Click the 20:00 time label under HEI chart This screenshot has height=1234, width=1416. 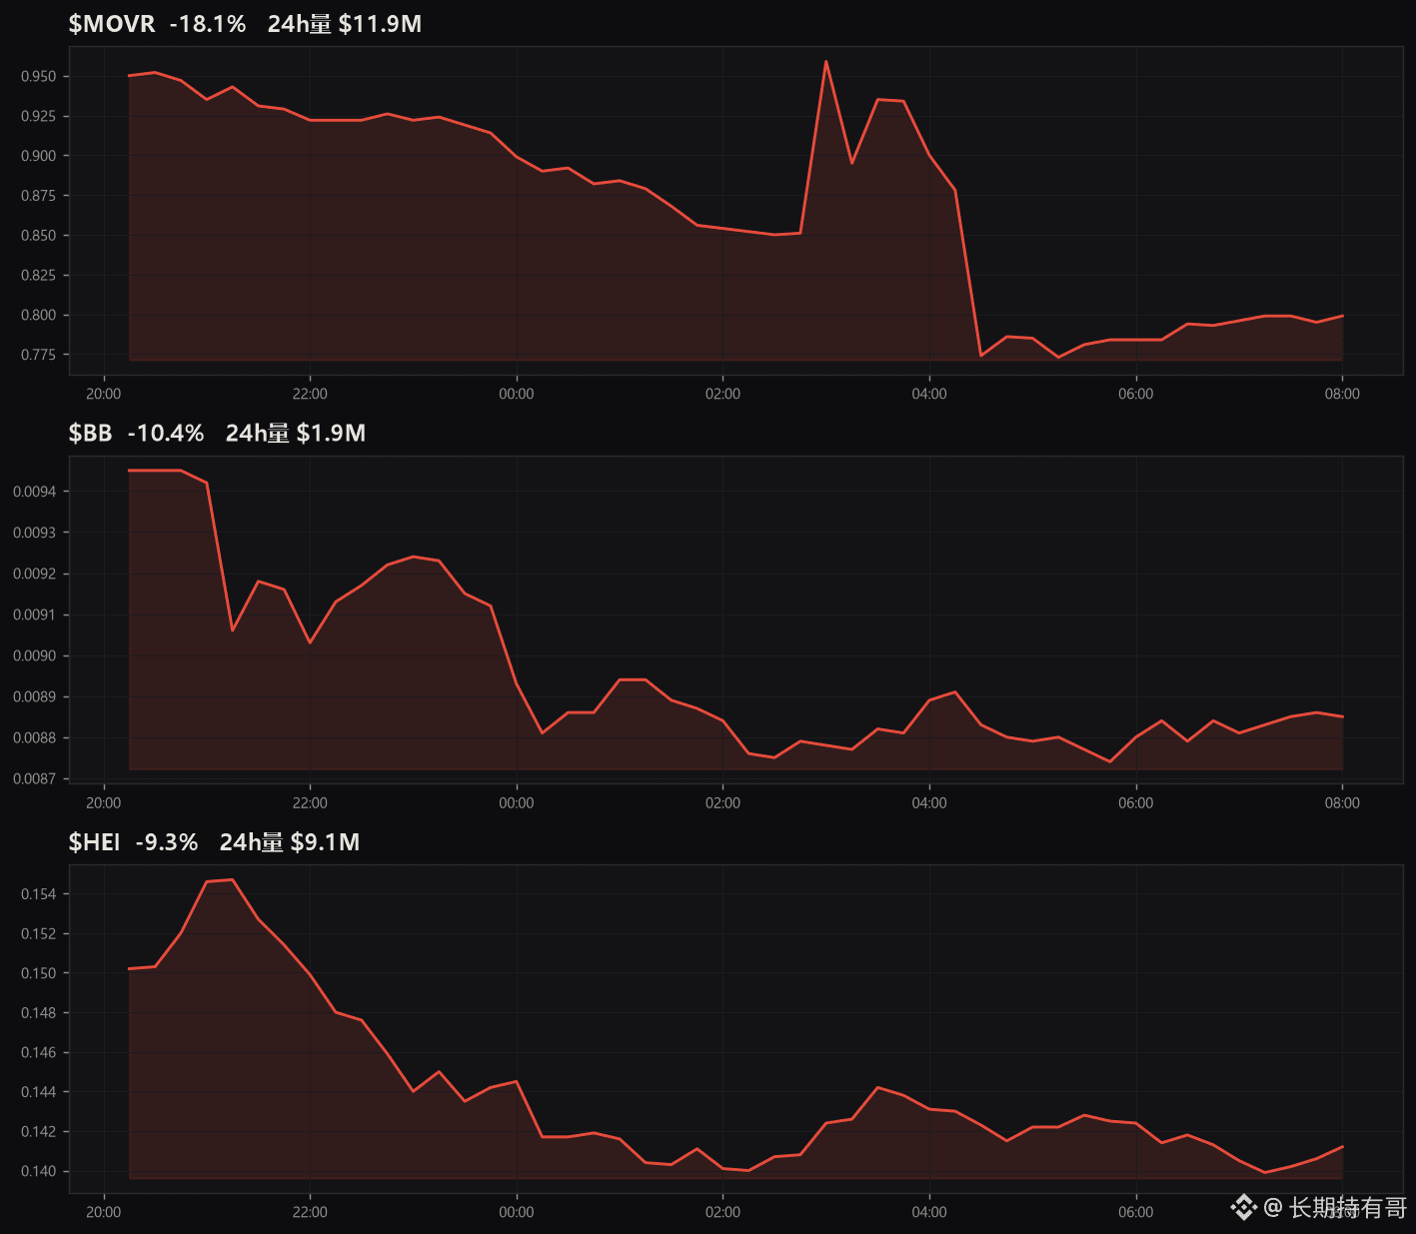(104, 1212)
